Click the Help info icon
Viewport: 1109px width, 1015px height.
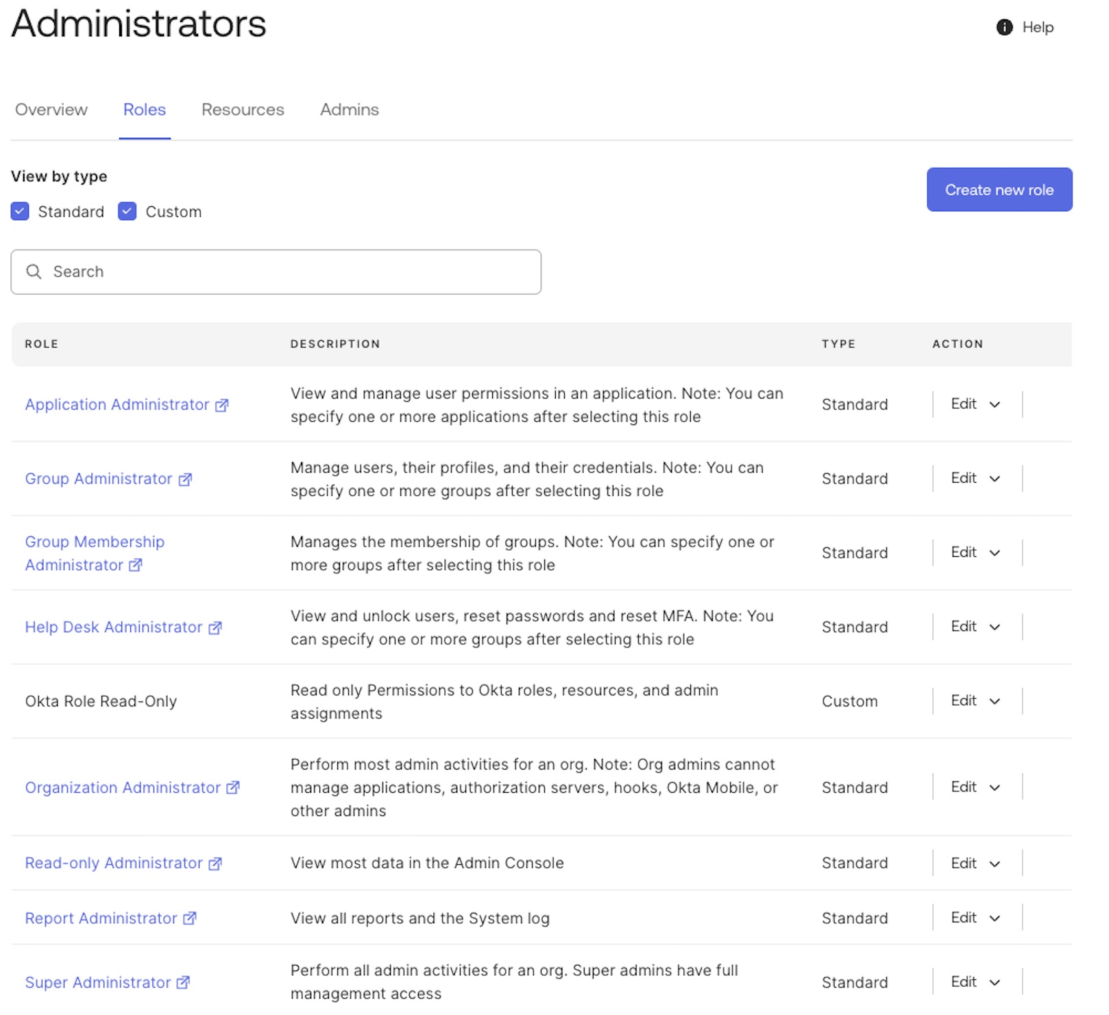1004,27
